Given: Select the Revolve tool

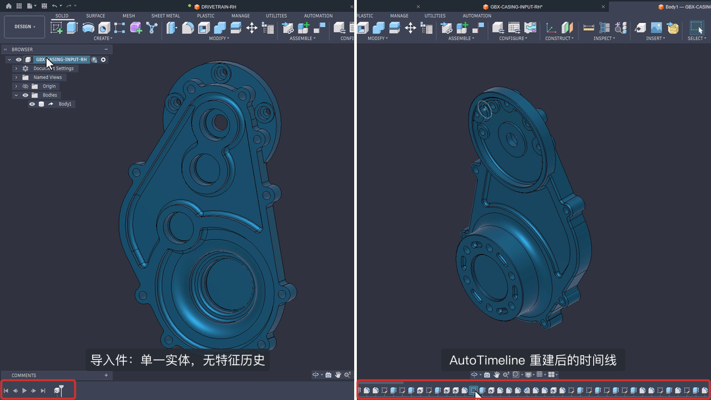Looking at the screenshot, I should 88,28.
